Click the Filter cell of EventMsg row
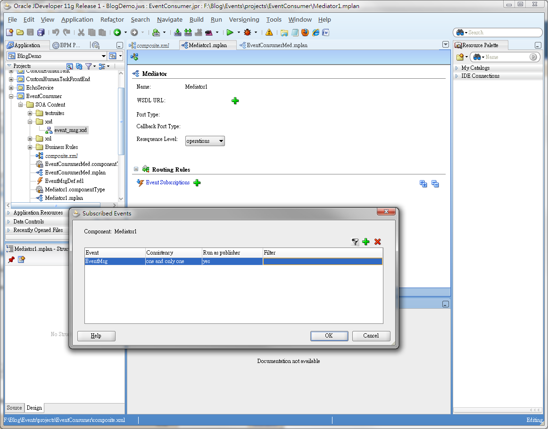The width and height of the screenshot is (548, 429). [323, 261]
